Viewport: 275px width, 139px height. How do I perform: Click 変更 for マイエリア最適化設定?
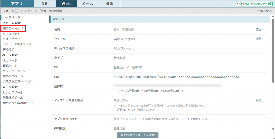(x=259, y=100)
